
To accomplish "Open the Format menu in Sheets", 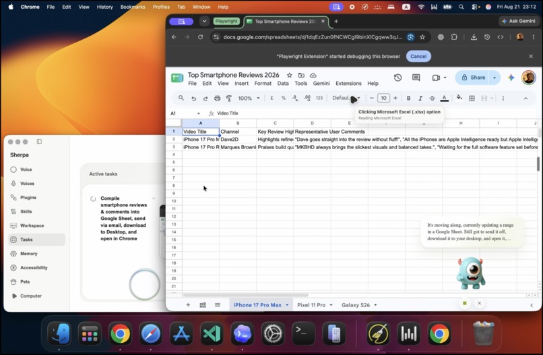I will point(263,84).
